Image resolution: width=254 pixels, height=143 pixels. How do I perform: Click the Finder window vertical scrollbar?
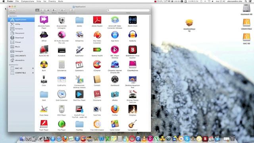150,43
